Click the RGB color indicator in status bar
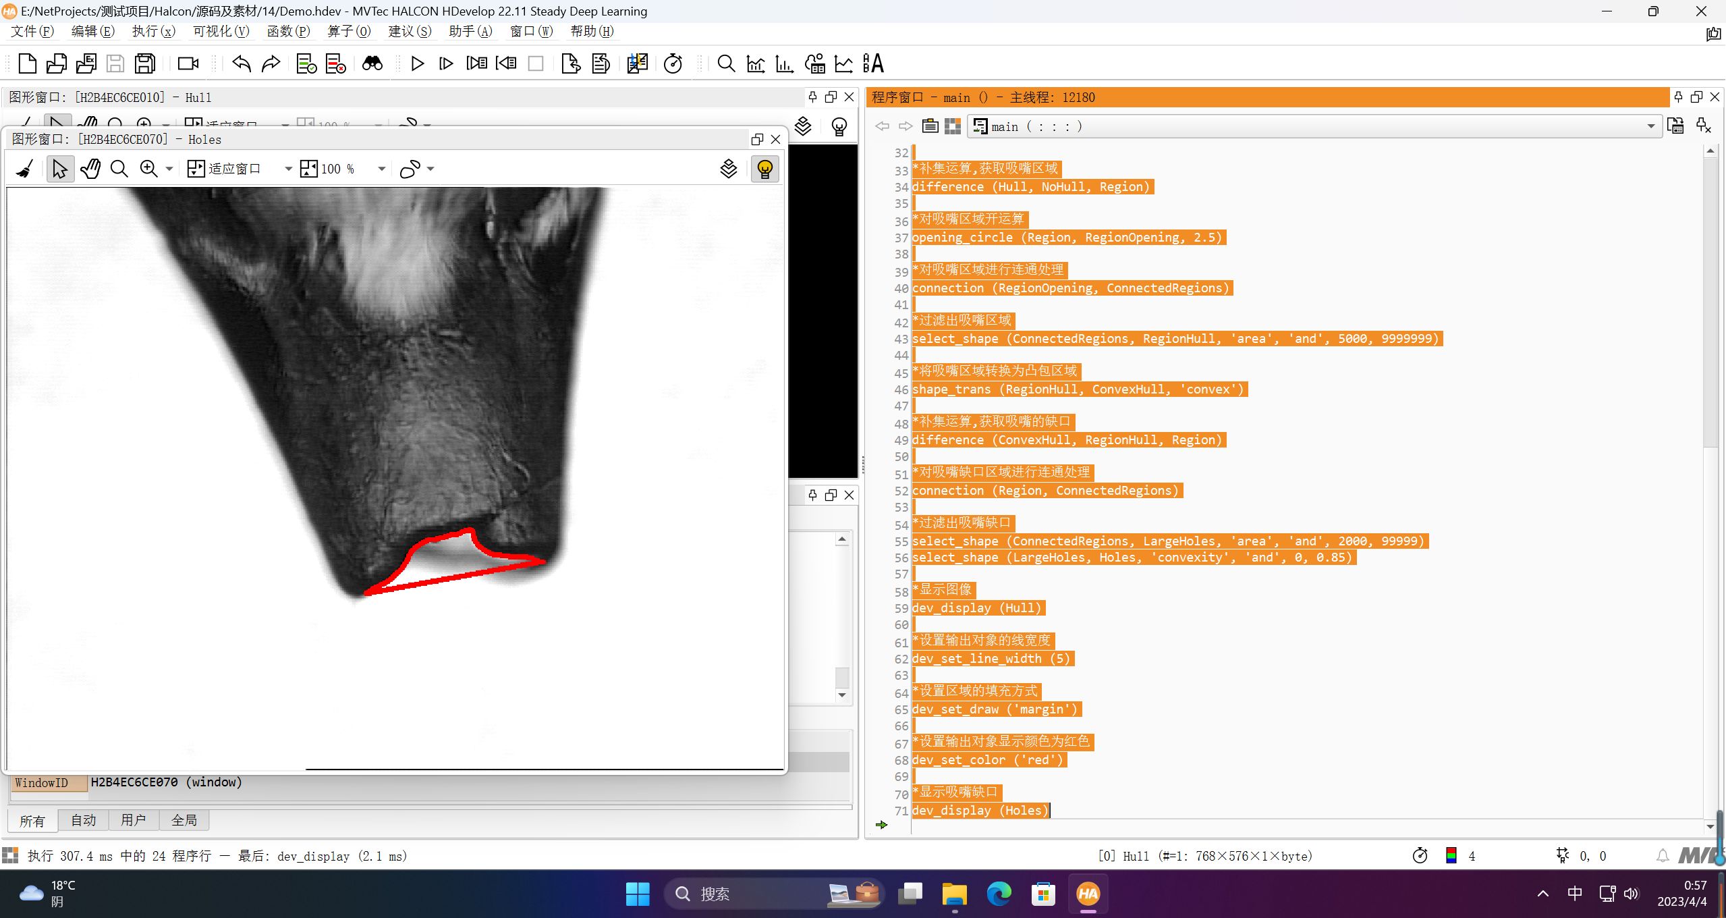 coord(1451,856)
